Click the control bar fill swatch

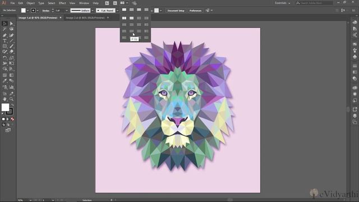point(24,11)
